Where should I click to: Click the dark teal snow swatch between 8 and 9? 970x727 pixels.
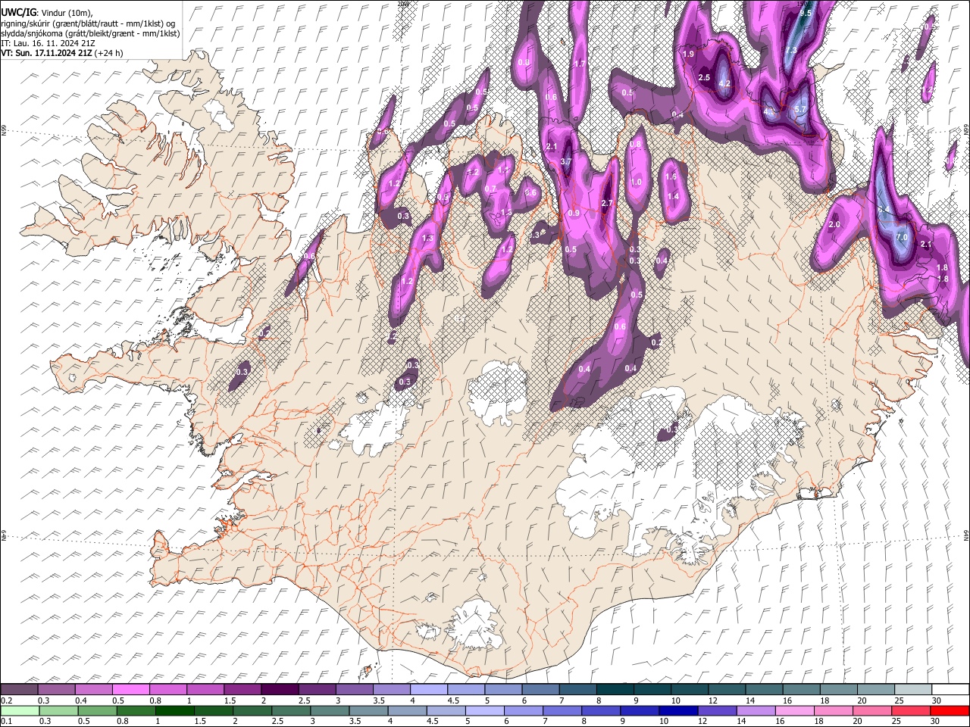(615, 689)
